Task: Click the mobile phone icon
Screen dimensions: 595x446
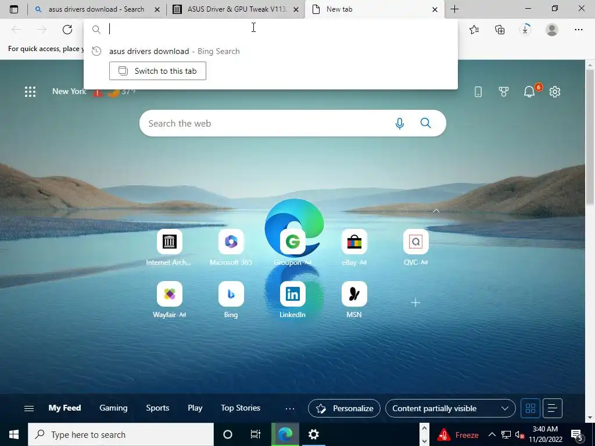Action: 478,91
